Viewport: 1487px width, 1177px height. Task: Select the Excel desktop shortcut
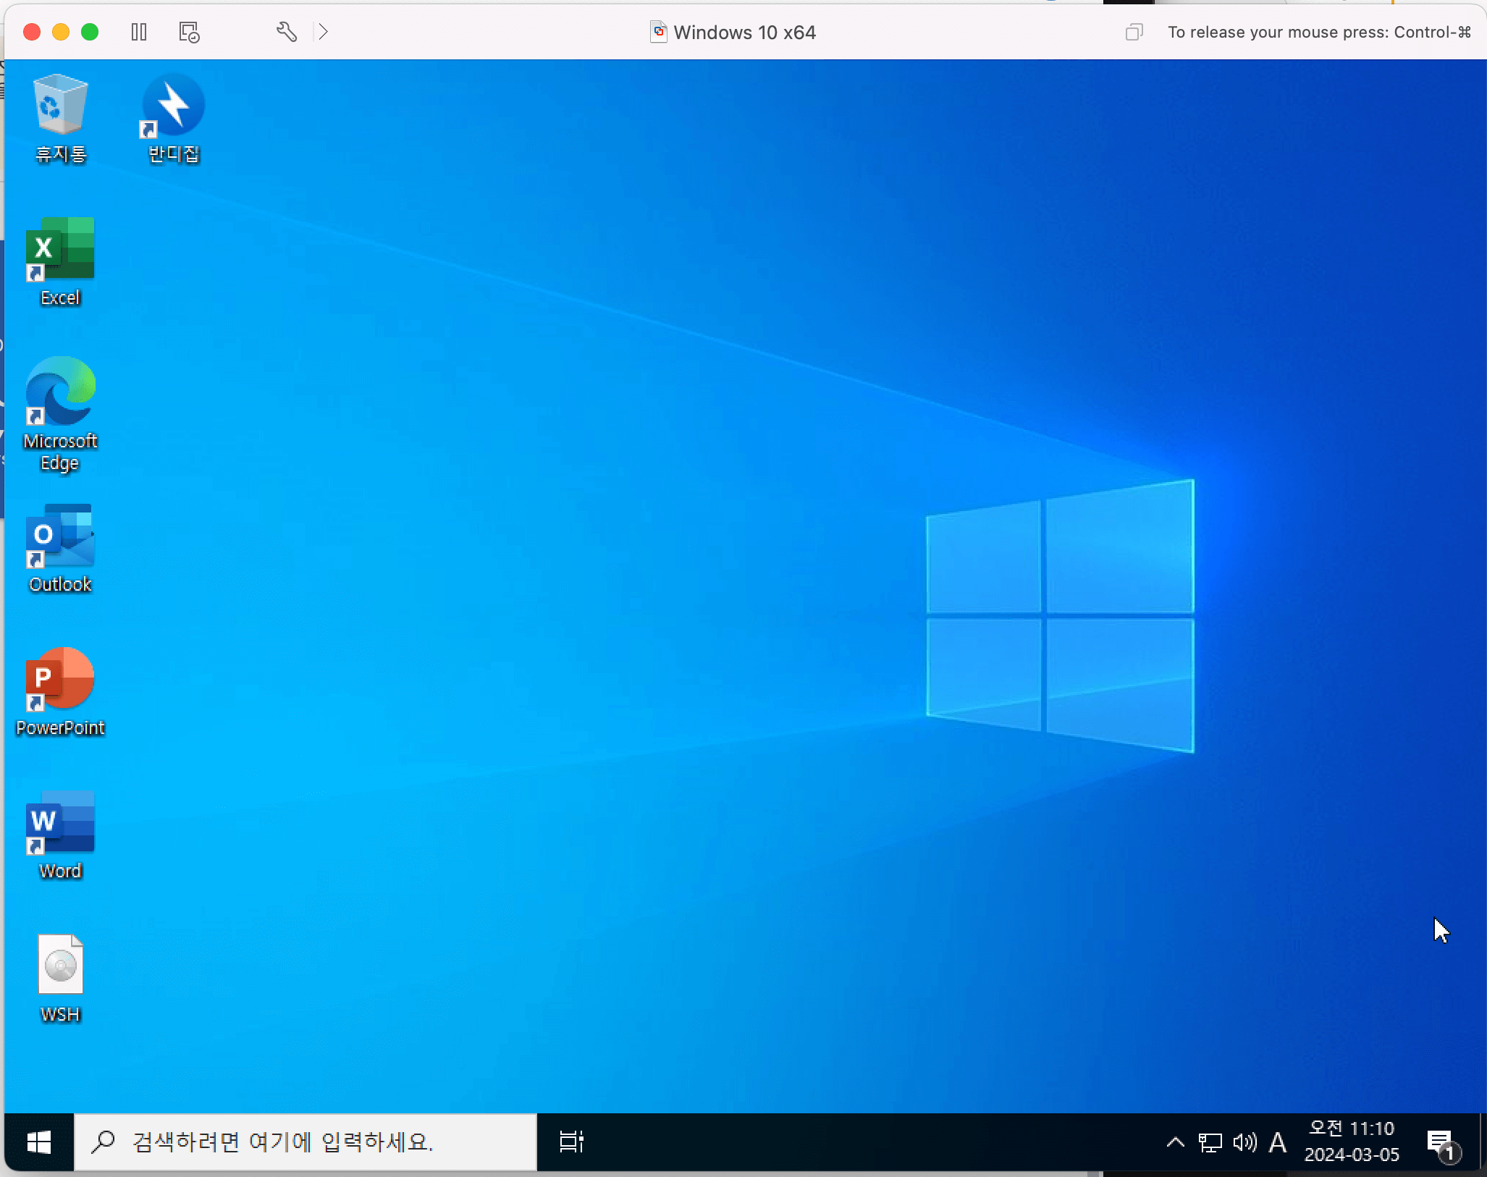[x=60, y=262]
